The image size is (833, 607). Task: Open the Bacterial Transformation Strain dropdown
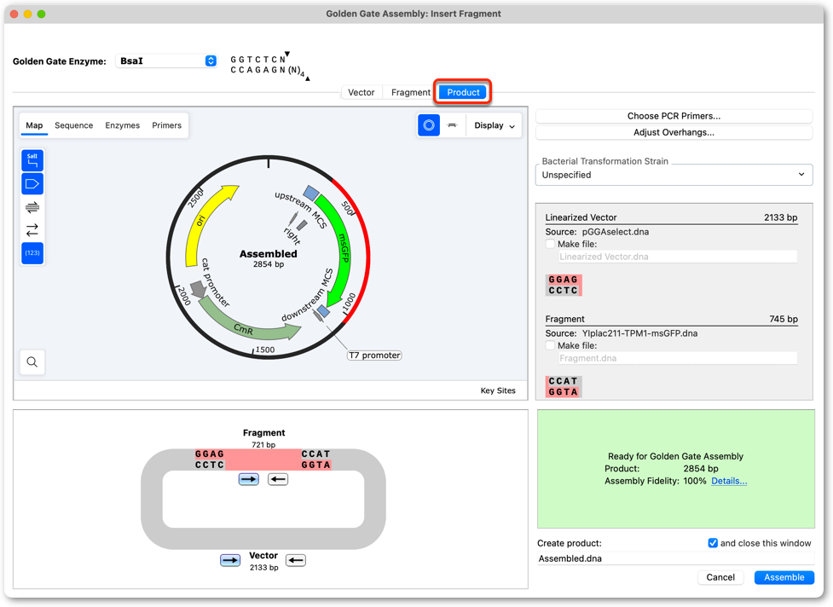(674, 175)
